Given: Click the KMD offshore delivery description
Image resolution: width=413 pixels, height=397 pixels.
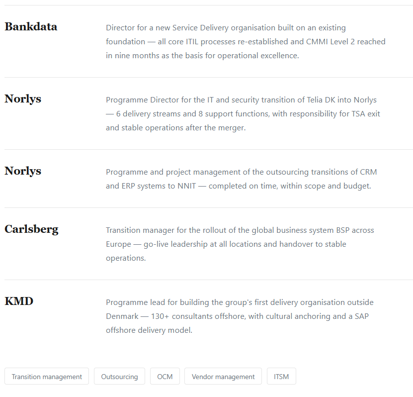Looking at the screenshot, I should [240, 316].
